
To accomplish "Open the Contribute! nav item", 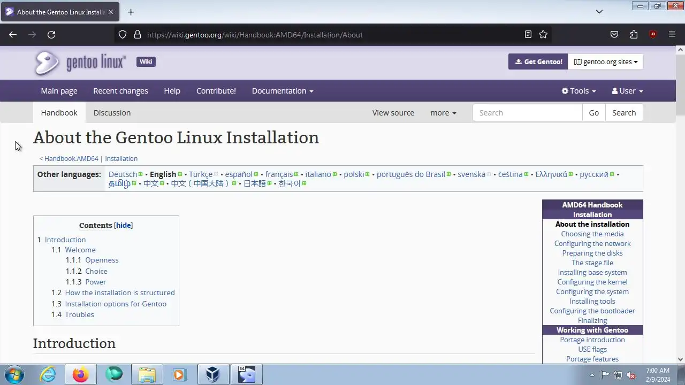I will click(216, 91).
